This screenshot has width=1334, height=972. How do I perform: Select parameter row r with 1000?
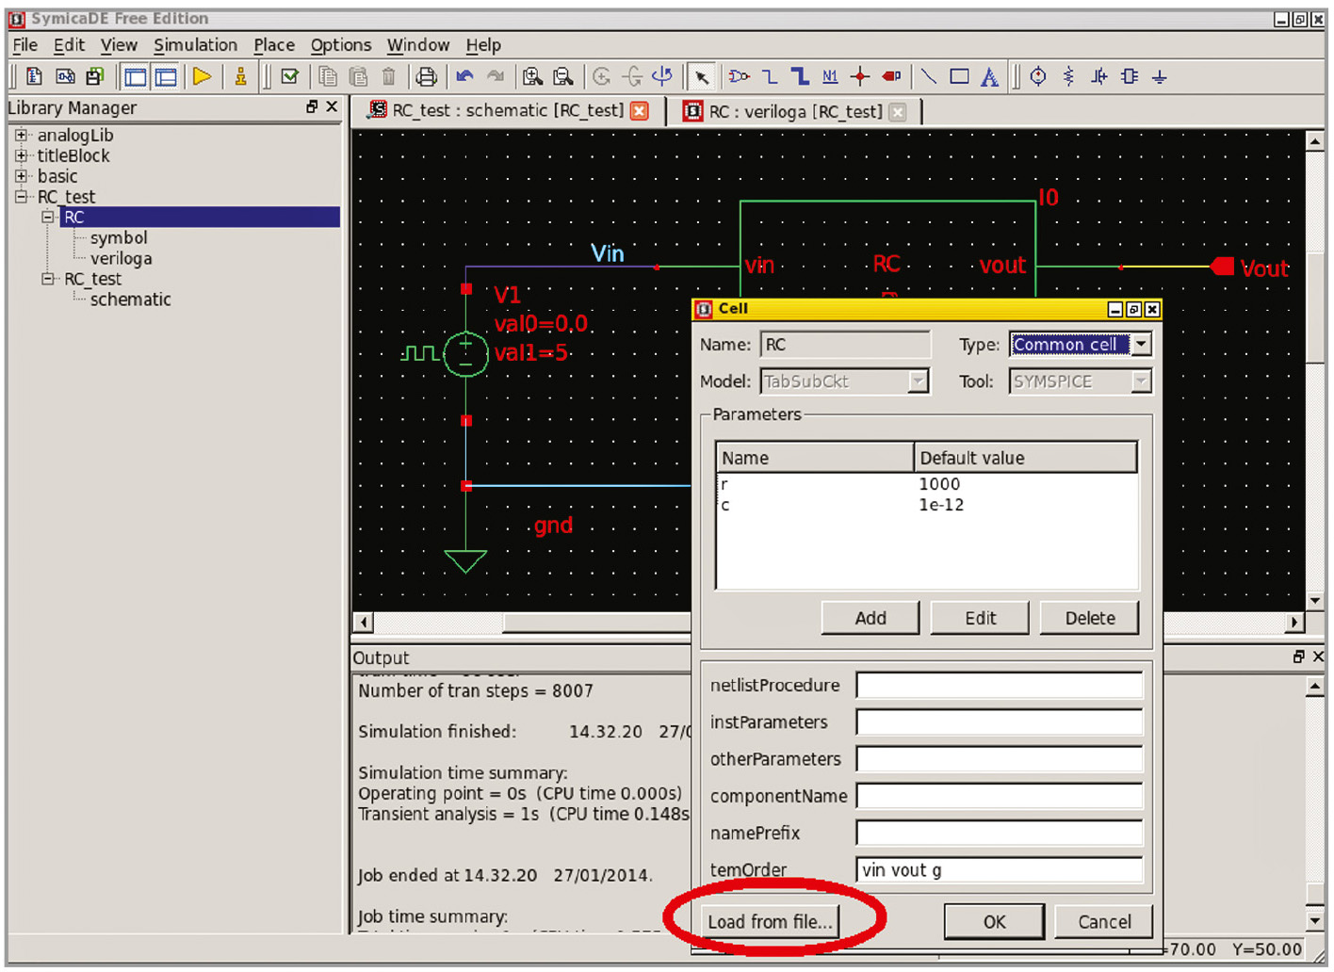(926, 484)
